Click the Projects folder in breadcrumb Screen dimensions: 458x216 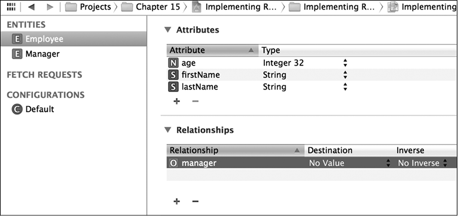point(88,7)
